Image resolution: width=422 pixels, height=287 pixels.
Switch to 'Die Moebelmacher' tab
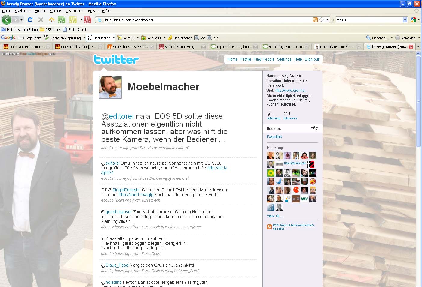78,47
